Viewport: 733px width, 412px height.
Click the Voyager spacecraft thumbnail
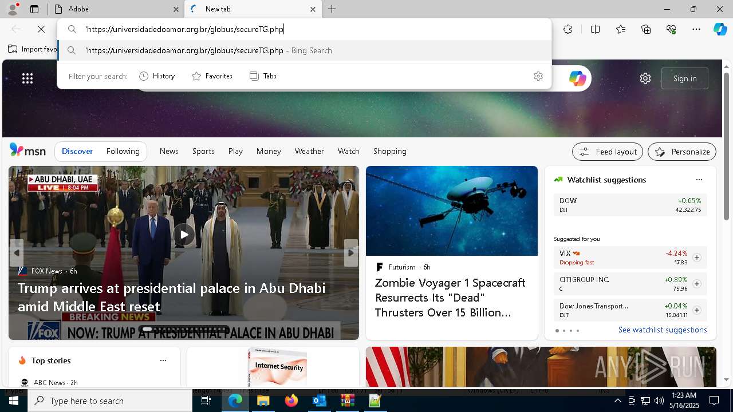[452, 211]
